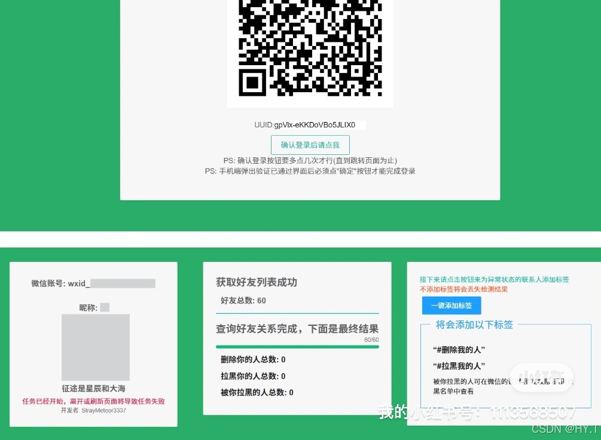Click the 开发者: StrayMeteor3337 credit
Image resolution: width=601 pixels, height=440 pixels.
[x=93, y=411]
